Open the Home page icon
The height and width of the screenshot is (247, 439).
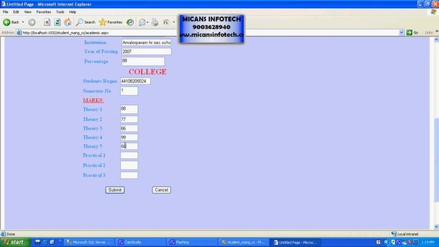[x=68, y=22]
